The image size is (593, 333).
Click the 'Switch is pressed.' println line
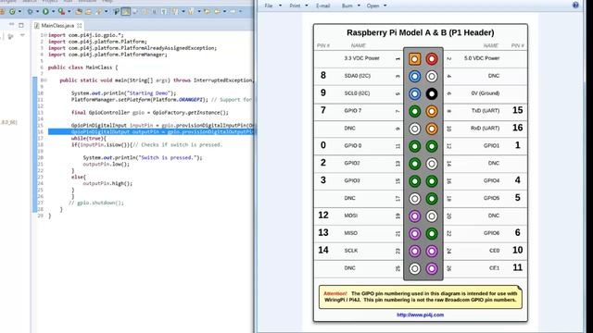click(x=143, y=157)
